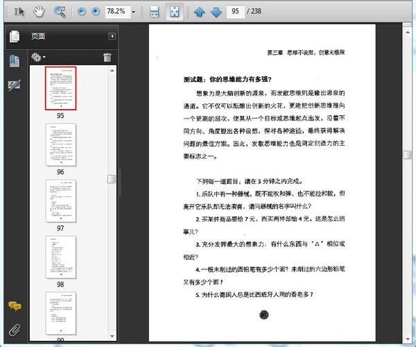Go to previous page with up arrow
416x347 pixels.
[199, 12]
